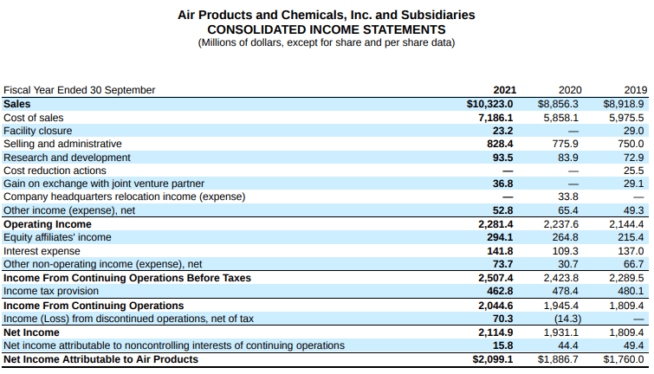The image size is (654, 374).
Task: Click 'Net Income Attributable to Air Products' label
Action: (100, 359)
